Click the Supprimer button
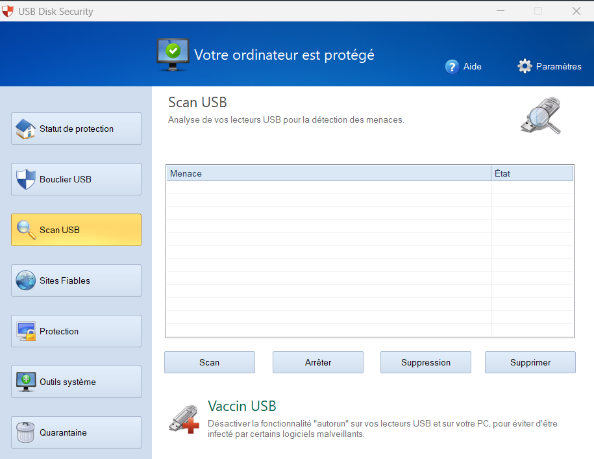This screenshot has height=459, width=594. point(530,362)
